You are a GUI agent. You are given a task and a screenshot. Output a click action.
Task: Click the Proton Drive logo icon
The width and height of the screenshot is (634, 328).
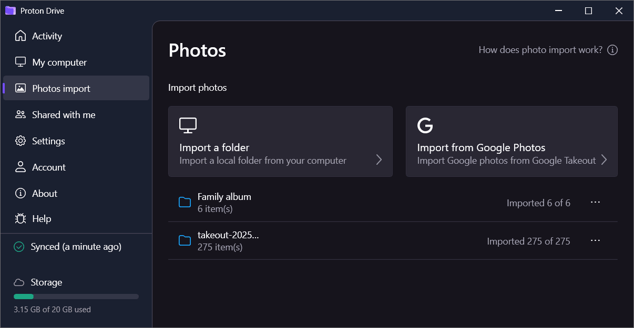[x=11, y=10]
